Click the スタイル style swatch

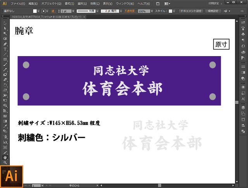[170, 11]
